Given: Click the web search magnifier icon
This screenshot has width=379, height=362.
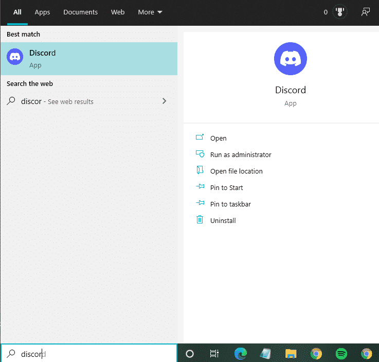Looking at the screenshot, I should point(11,101).
